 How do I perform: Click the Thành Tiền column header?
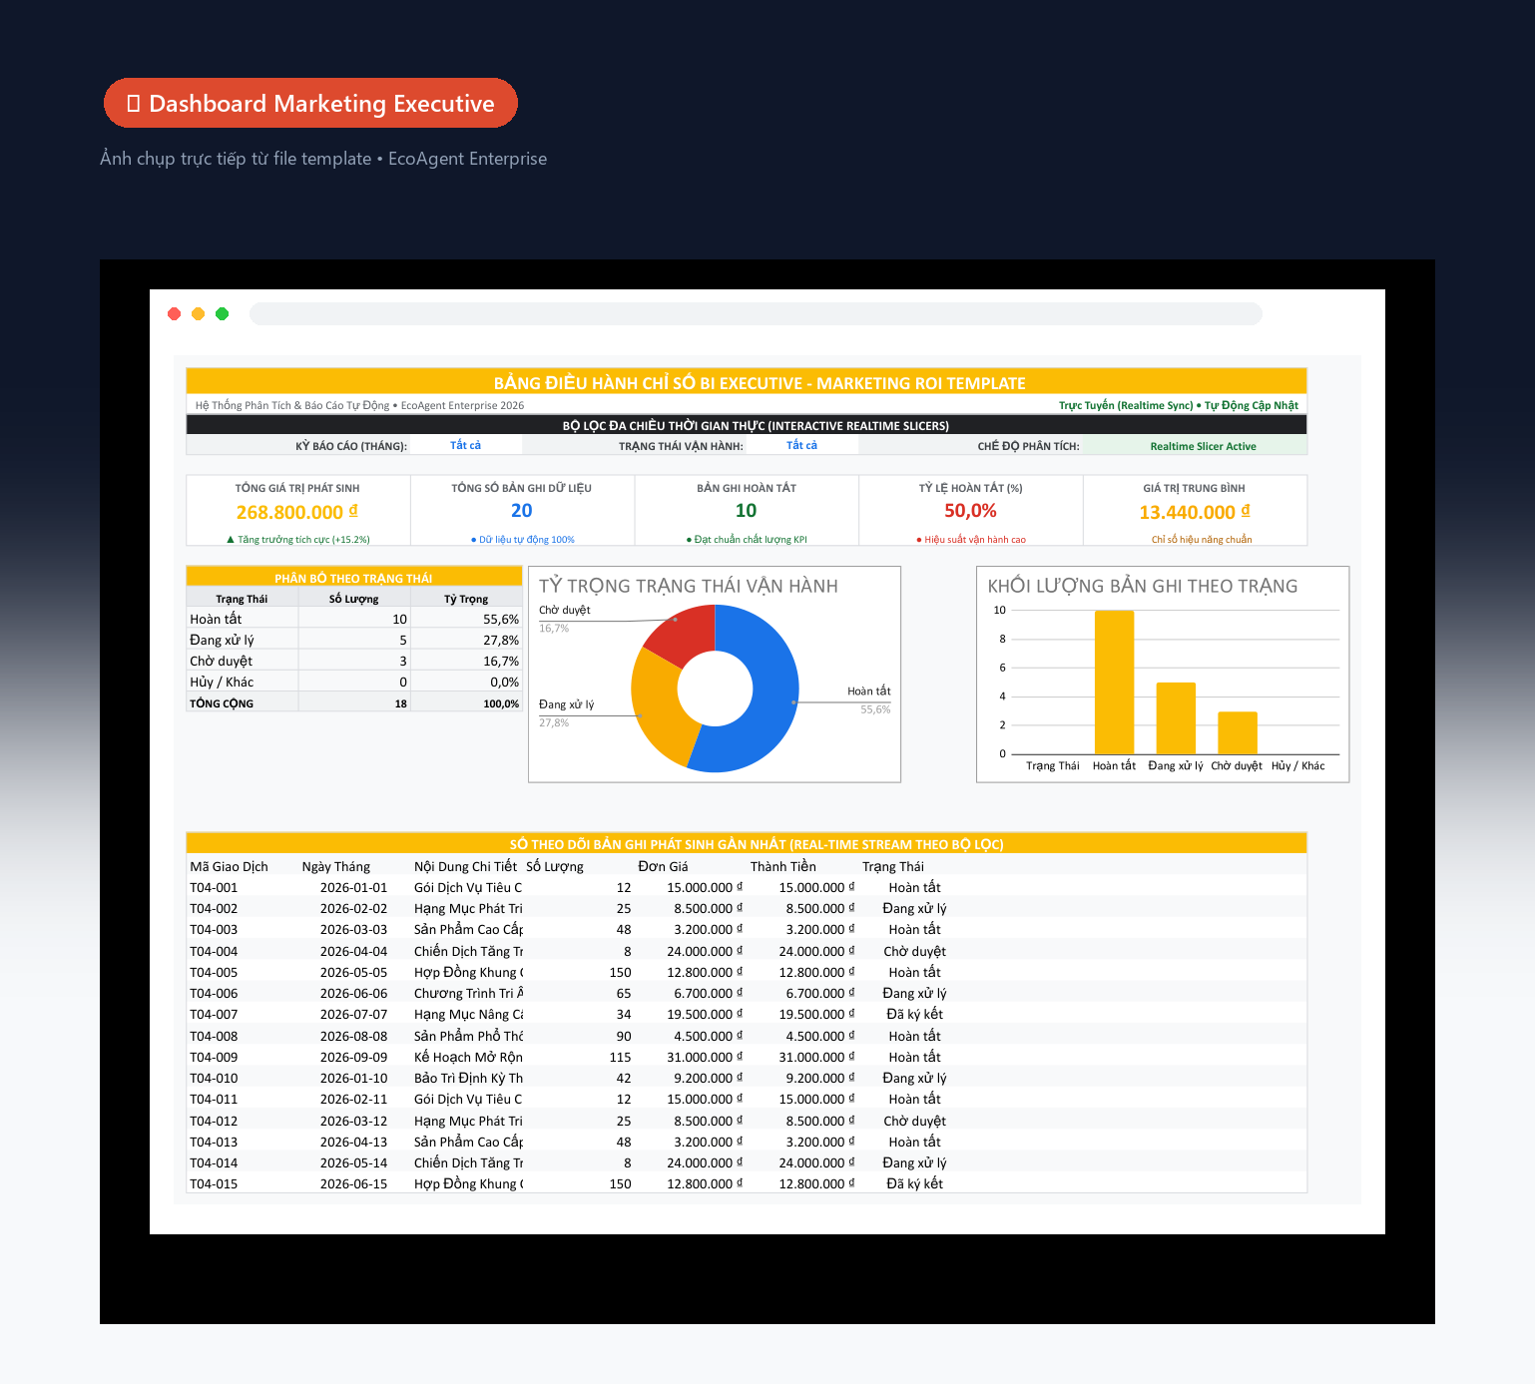(x=782, y=866)
